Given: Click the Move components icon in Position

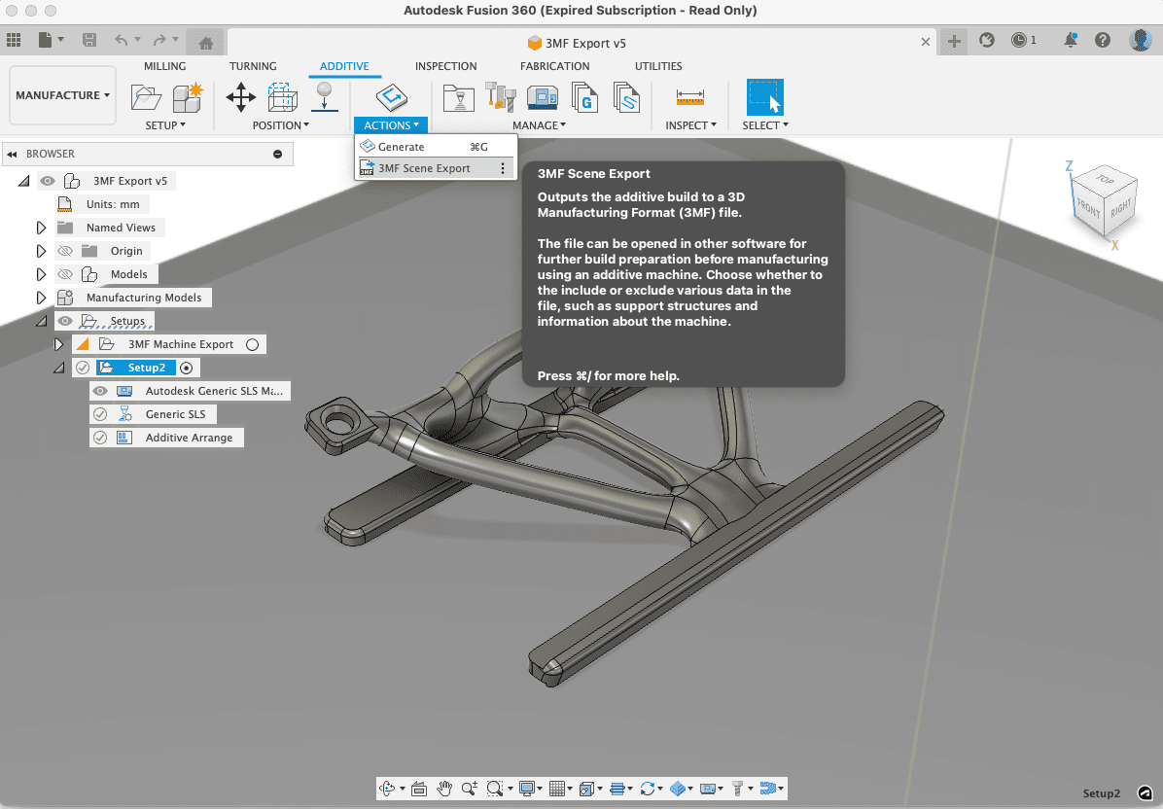Looking at the screenshot, I should tap(241, 97).
